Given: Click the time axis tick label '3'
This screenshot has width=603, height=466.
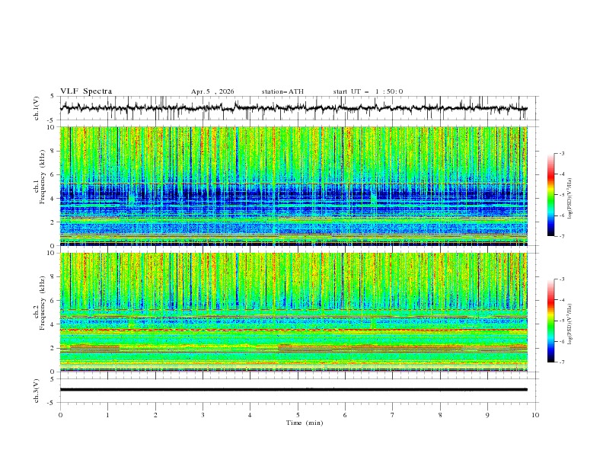Looking at the screenshot, I should 203,415.
